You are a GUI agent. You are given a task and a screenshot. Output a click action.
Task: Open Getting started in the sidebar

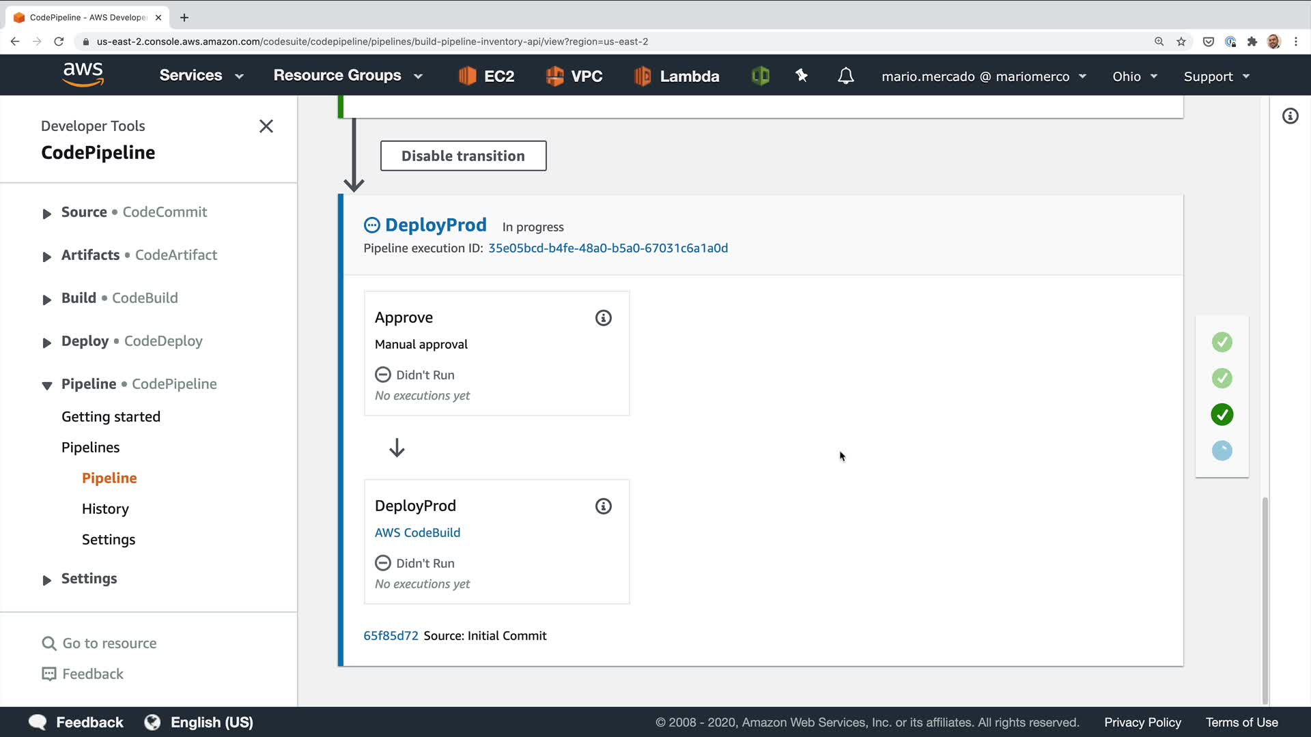(x=111, y=417)
